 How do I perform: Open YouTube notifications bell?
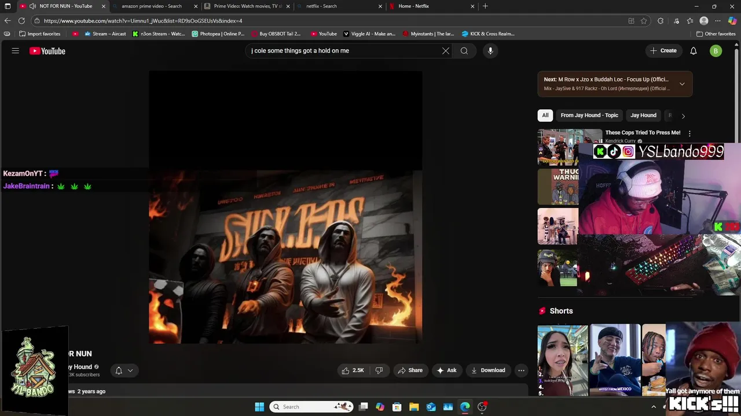click(694, 51)
